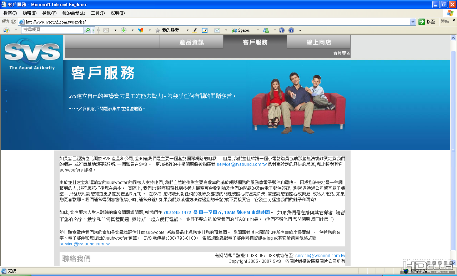Click Copyright 2005 - 2007 SVS footer text
This screenshot has height=276, width=457.
click(255, 261)
